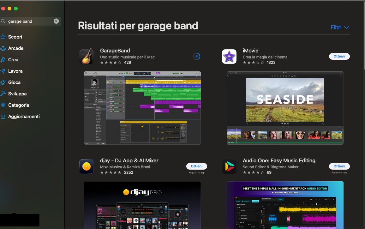This screenshot has height=229, width=365.
Task: Open Categorie in the sidebar
Action: pyautogui.click(x=19, y=105)
